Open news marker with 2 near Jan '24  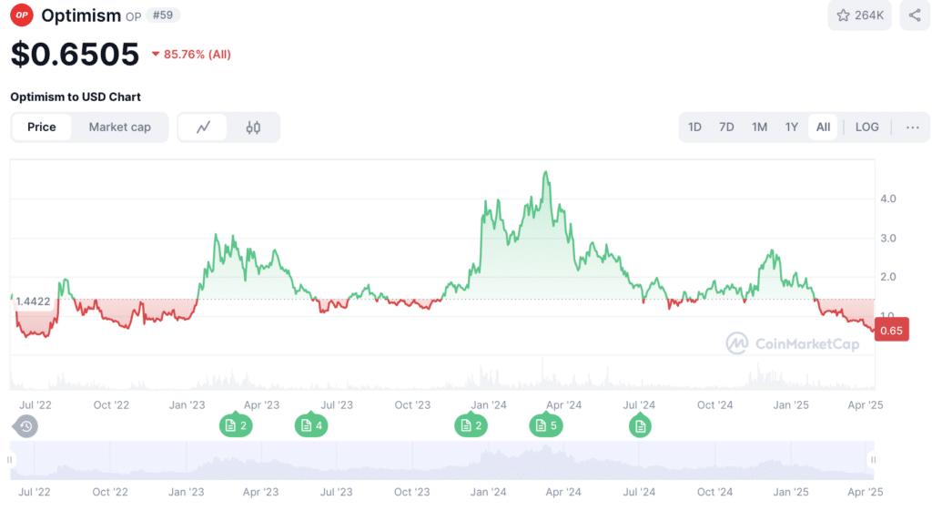coord(471,425)
